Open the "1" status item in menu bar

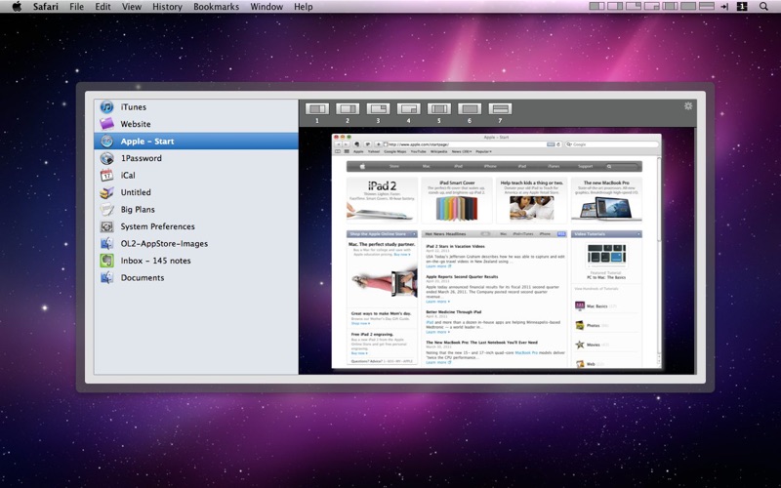coord(742,7)
